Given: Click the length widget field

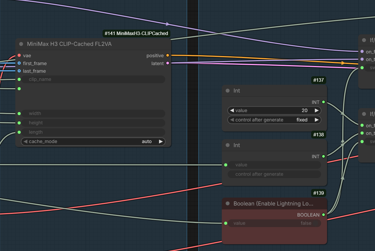Looking at the screenshot, I should click(x=93, y=132).
